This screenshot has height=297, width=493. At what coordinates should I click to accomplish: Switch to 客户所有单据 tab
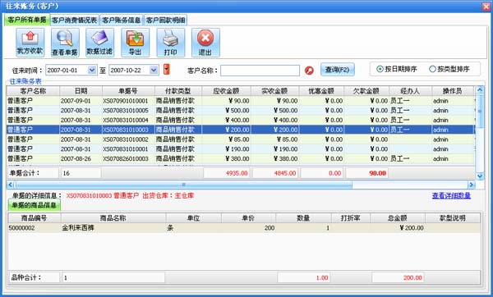(x=27, y=20)
